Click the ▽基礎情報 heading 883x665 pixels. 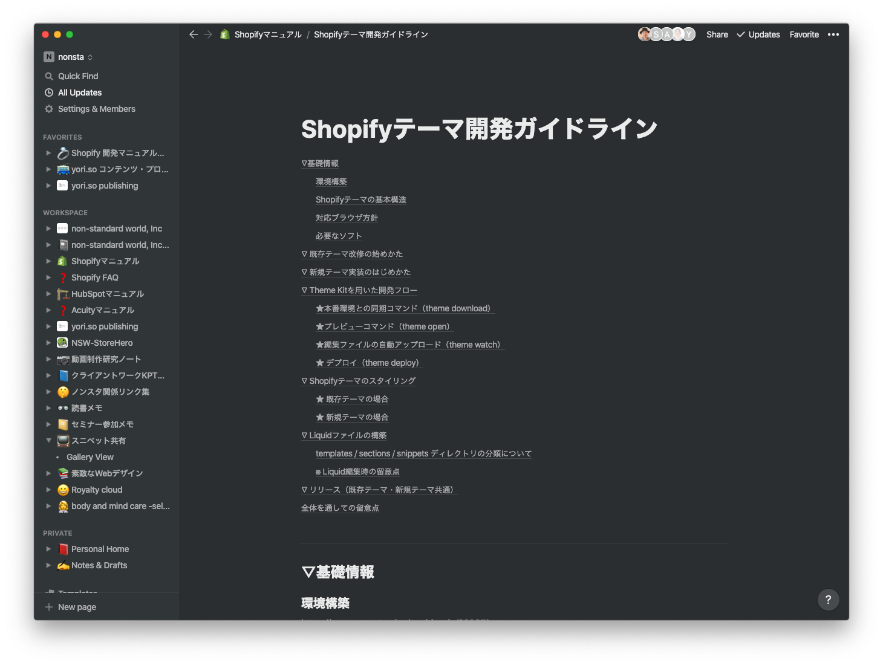click(x=337, y=572)
